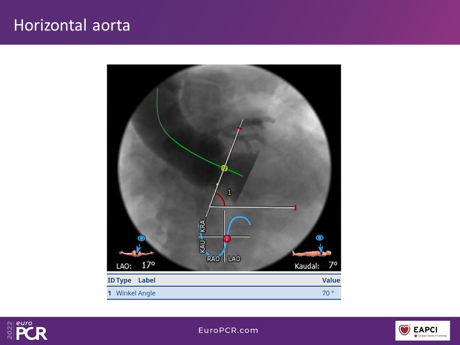Screen dimensions: 460x345
Task: Open the EuroPCR.com link
Action: pos(228,330)
